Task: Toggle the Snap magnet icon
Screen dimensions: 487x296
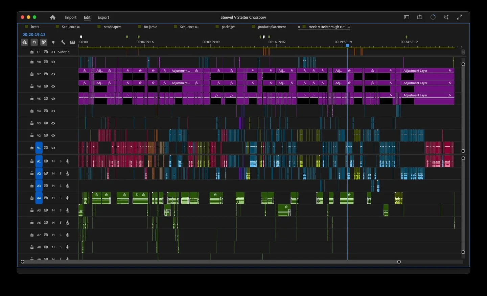Action: click(34, 42)
